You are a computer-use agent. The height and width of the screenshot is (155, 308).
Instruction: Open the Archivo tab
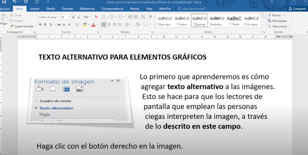5,9
